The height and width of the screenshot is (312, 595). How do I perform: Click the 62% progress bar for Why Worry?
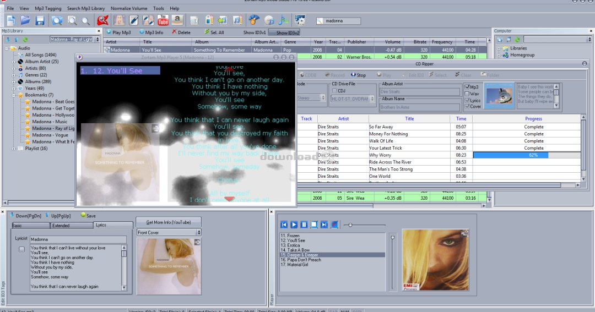point(527,155)
